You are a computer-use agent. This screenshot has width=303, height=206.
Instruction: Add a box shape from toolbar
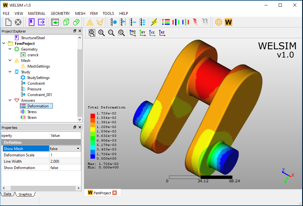click(x=66, y=22)
